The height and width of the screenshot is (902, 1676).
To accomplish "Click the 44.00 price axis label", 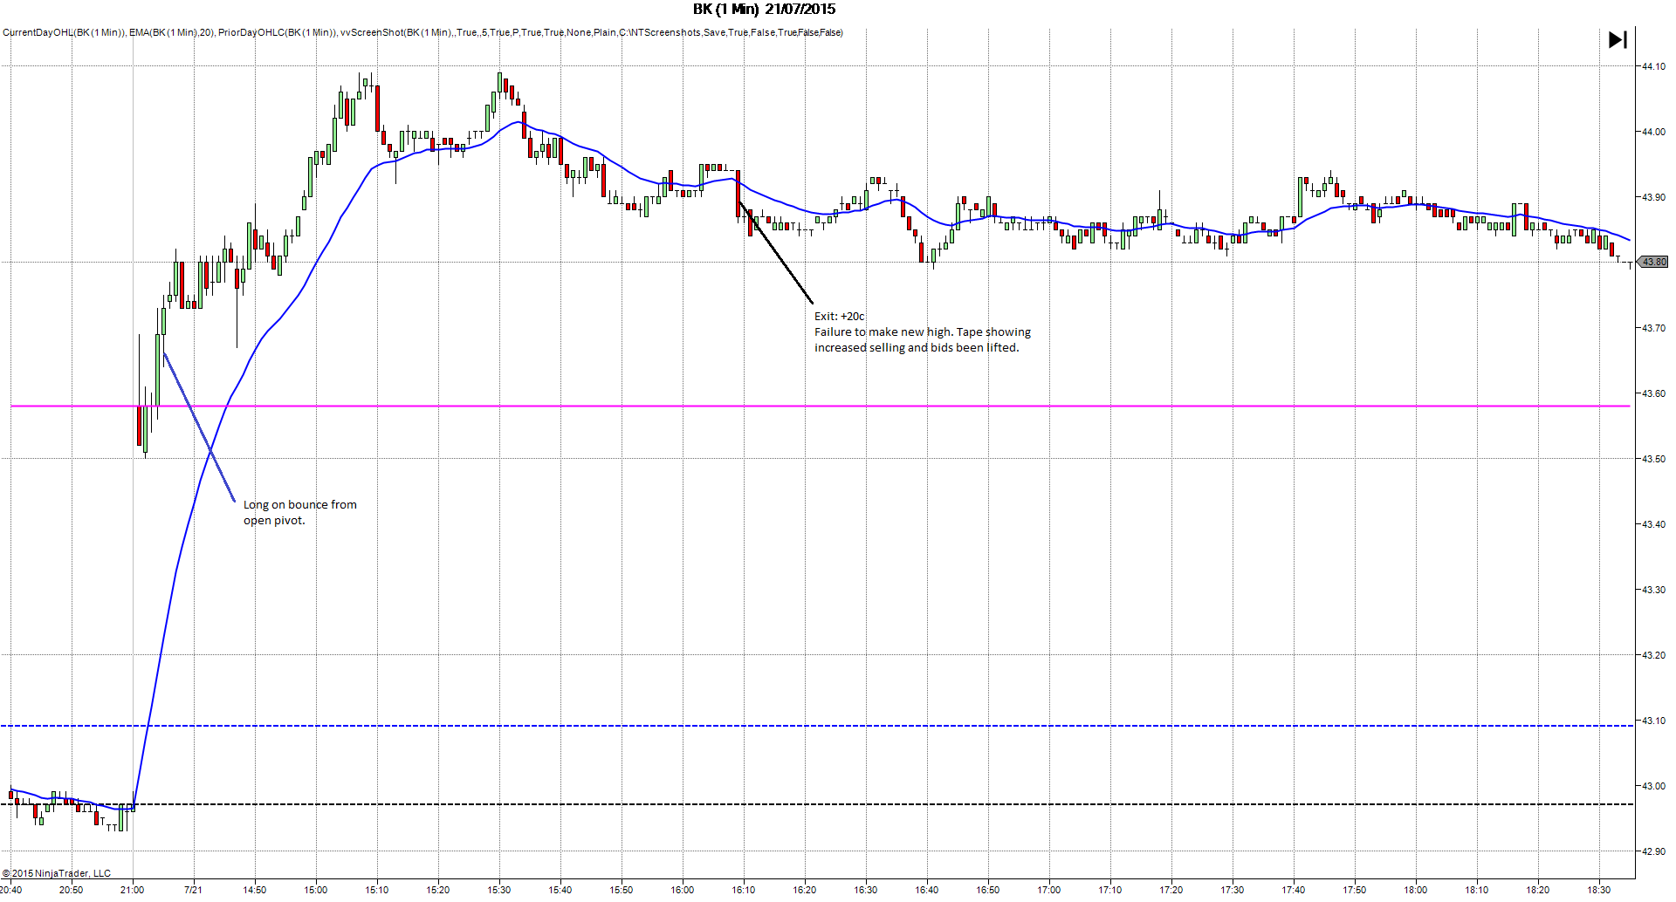I will [1652, 132].
